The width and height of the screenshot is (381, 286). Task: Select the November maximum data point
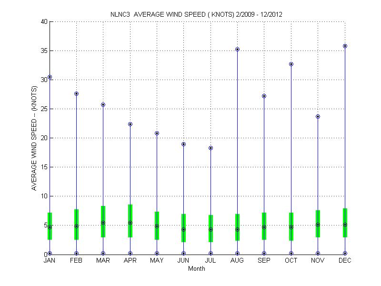pyautogui.click(x=318, y=116)
